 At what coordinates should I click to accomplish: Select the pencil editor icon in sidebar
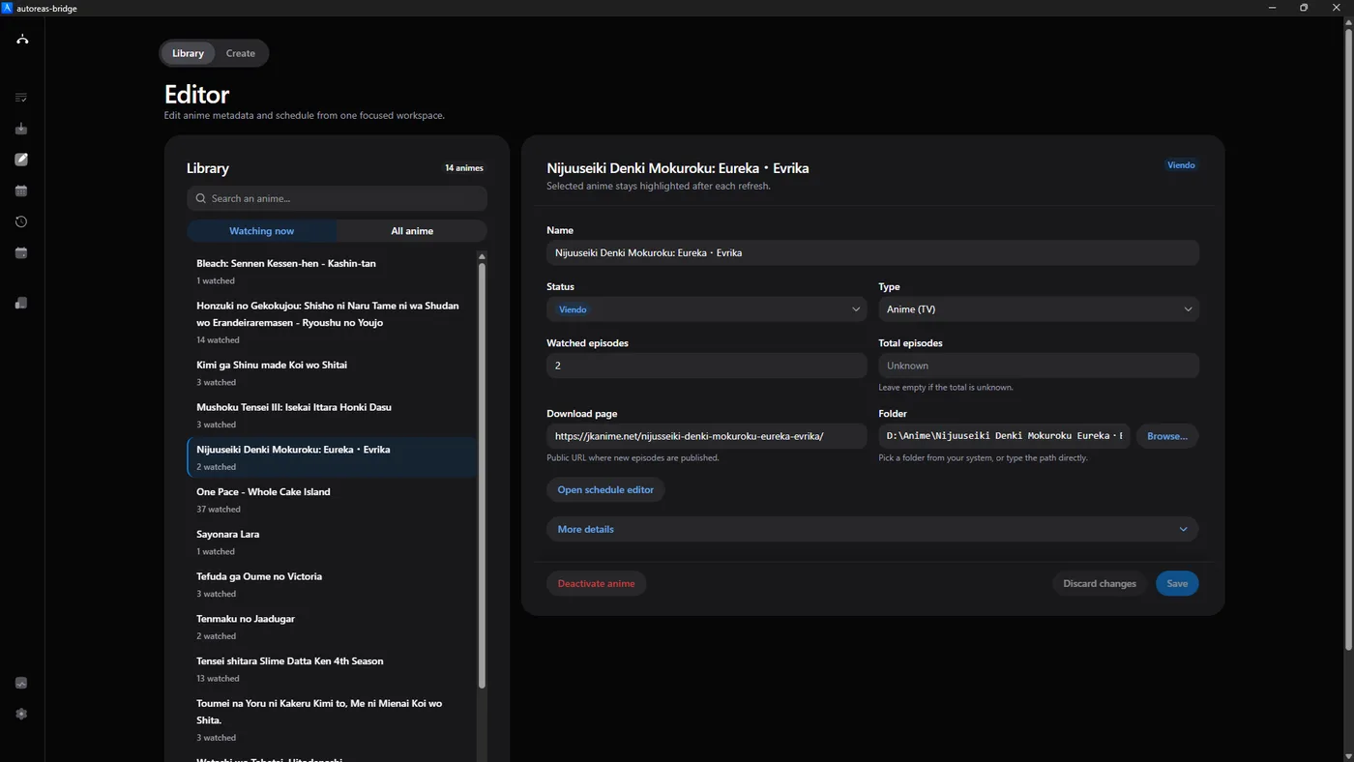(x=21, y=160)
